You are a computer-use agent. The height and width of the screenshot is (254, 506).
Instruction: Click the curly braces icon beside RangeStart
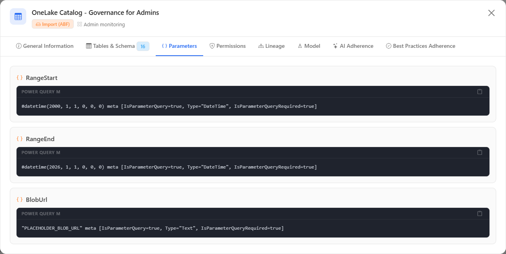click(x=20, y=78)
